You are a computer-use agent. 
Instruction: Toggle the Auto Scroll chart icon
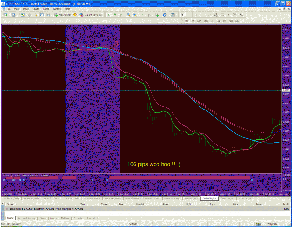143,15
